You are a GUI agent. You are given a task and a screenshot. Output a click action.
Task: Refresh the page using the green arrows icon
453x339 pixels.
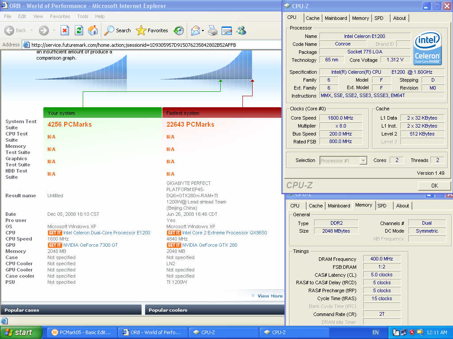[x=79, y=30]
